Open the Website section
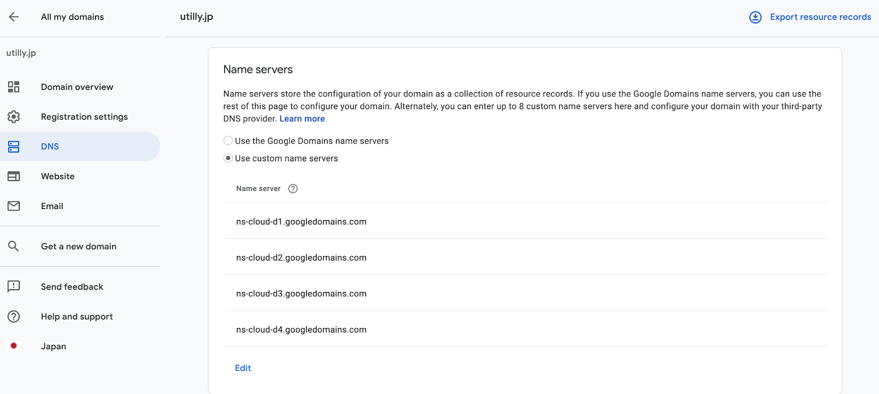Image resolution: width=879 pixels, height=394 pixels. coord(58,176)
